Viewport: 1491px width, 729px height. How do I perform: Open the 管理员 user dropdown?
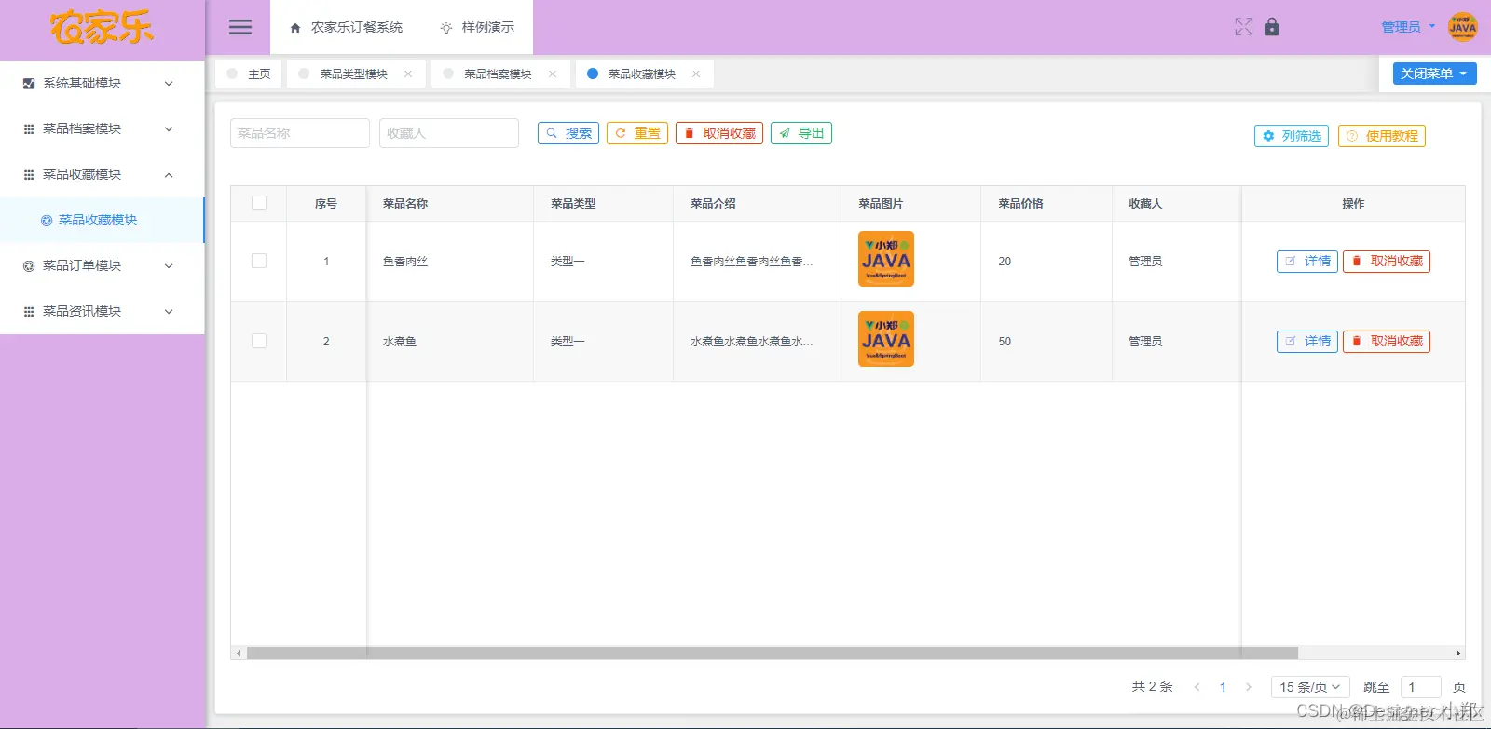[1407, 27]
